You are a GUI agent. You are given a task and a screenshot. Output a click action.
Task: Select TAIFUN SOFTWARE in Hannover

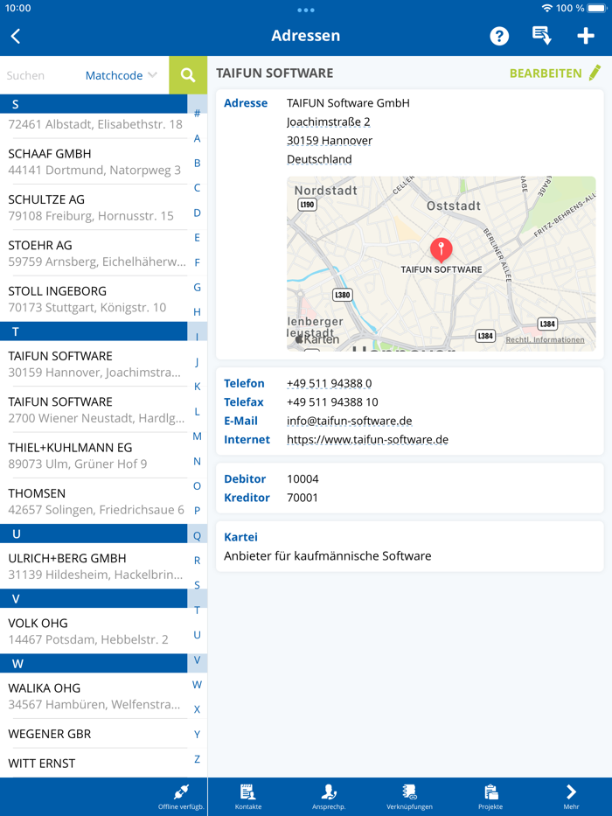pos(94,364)
